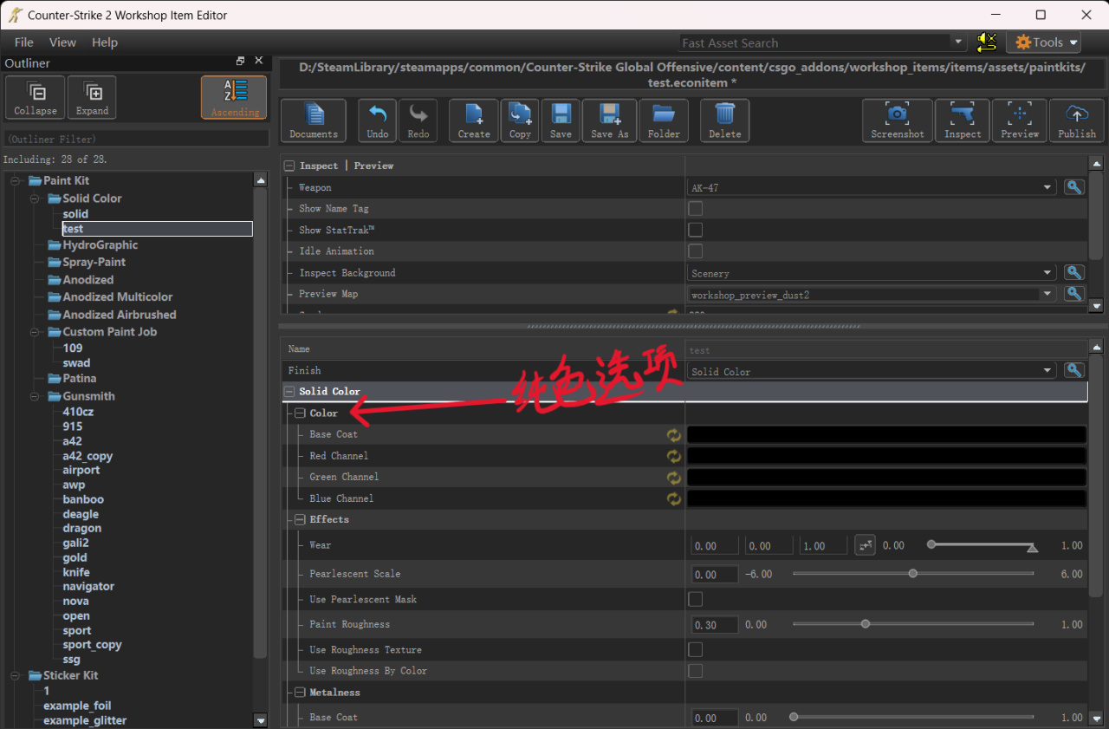Create a new workshop item

(474, 120)
